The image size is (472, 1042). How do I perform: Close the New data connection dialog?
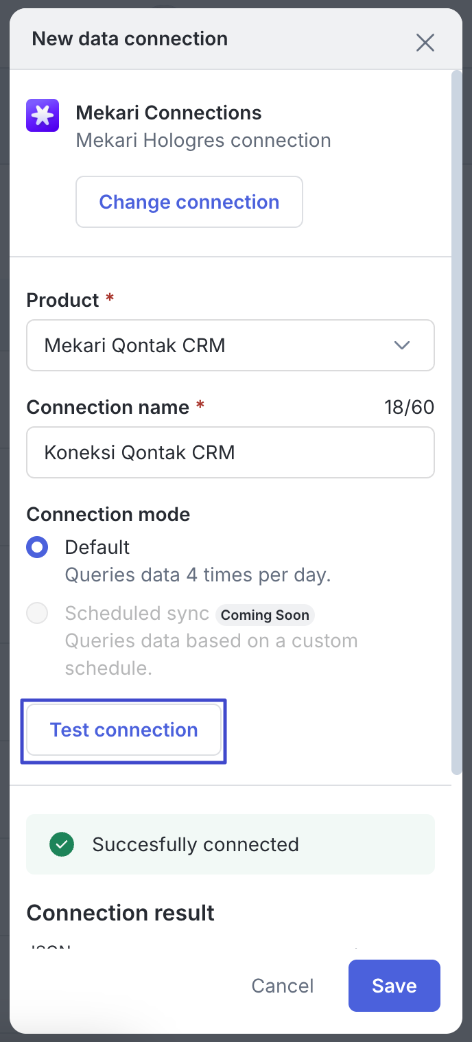pos(425,43)
